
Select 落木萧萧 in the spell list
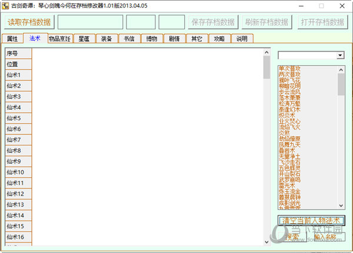point(289,98)
